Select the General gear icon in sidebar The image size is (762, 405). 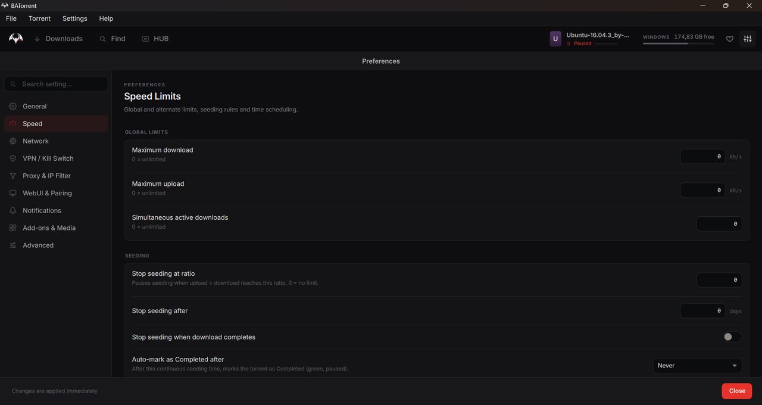(13, 106)
